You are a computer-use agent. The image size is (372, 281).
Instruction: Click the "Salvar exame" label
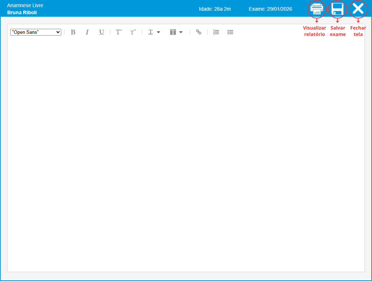click(x=337, y=31)
